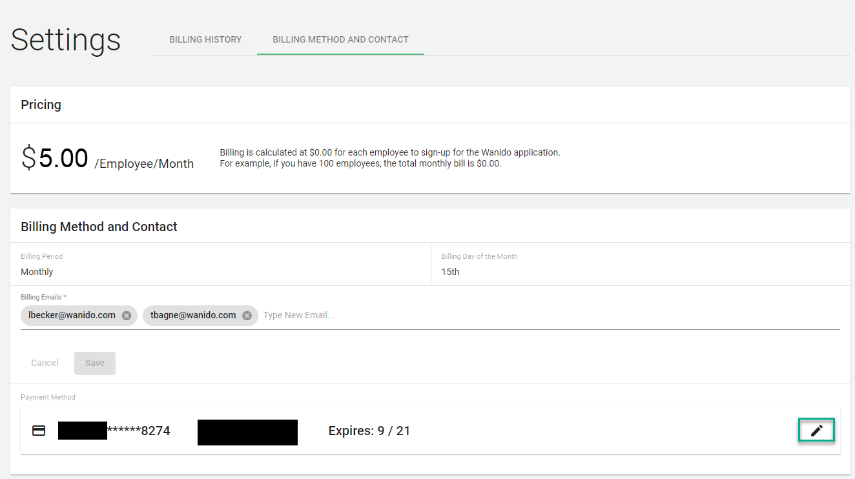Click the billing calculation description line

tap(390, 152)
